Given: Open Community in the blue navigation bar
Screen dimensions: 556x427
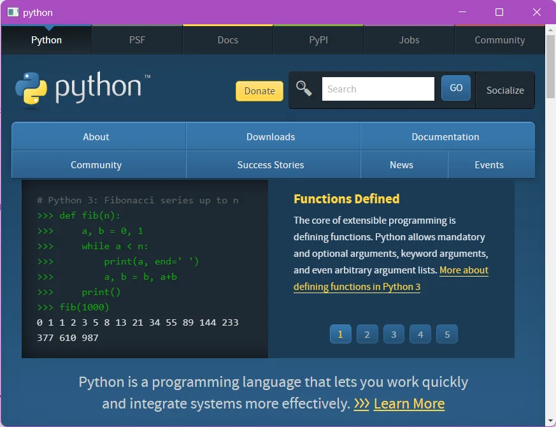Looking at the screenshot, I should coord(99,164).
